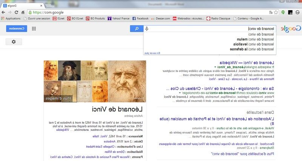Open the Applications bookmarks shortcut
This screenshot has width=302, height=161.
11,18
